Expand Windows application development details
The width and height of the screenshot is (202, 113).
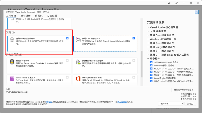(148, 39)
